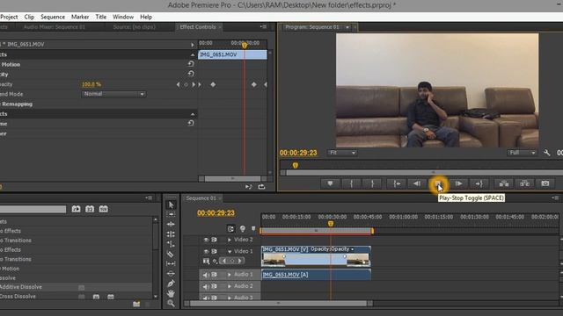Filter 32-bit Color effects
This screenshot has width=563, height=316.
click(90, 209)
